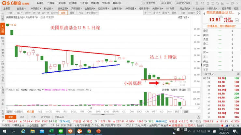The width and height of the screenshot is (241, 135).
Task: Expand 美股市场 dropdown menu
Action: coord(158,8)
